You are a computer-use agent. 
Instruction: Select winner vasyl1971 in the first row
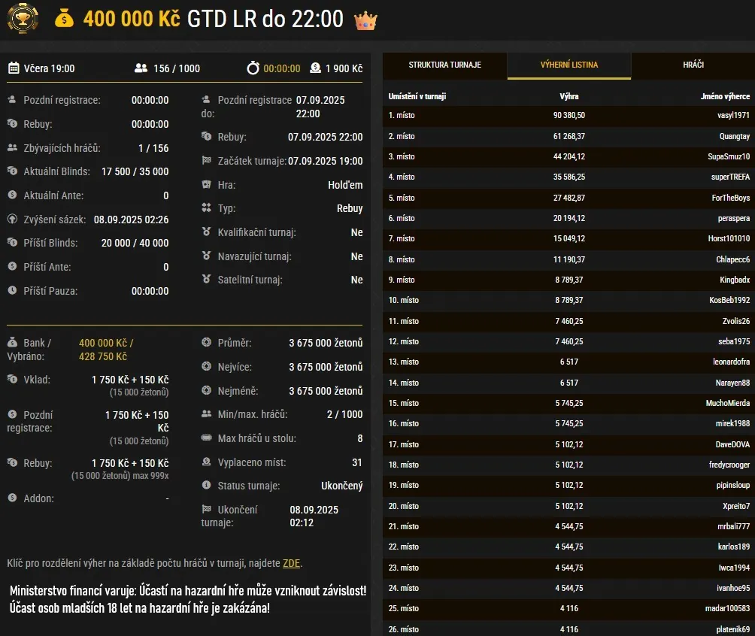[733, 115]
